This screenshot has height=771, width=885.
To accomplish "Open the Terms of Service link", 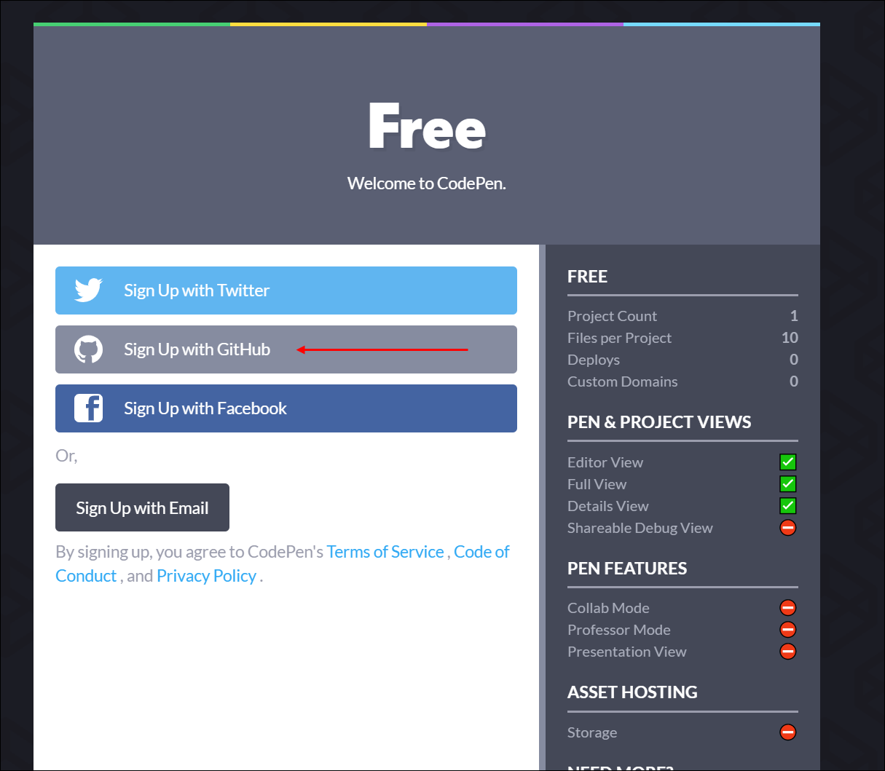I will [385, 552].
